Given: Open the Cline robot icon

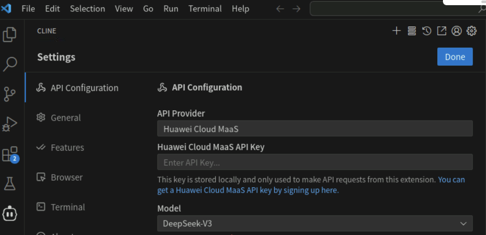Looking at the screenshot, I should [x=10, y=213].
